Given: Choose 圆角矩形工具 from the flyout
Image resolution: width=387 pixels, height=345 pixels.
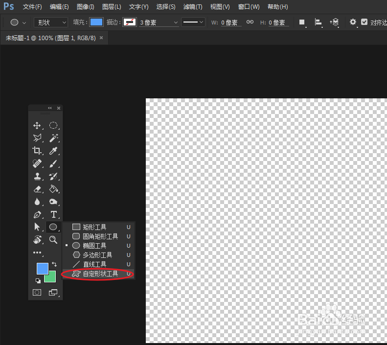Looking at the screenshot, I should [x=98, y=236].
